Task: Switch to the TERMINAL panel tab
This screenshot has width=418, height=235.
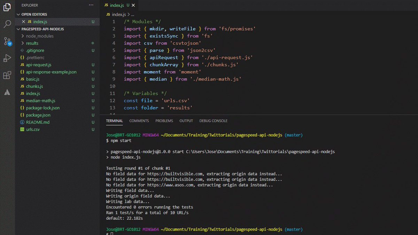Action: [115, 121]
